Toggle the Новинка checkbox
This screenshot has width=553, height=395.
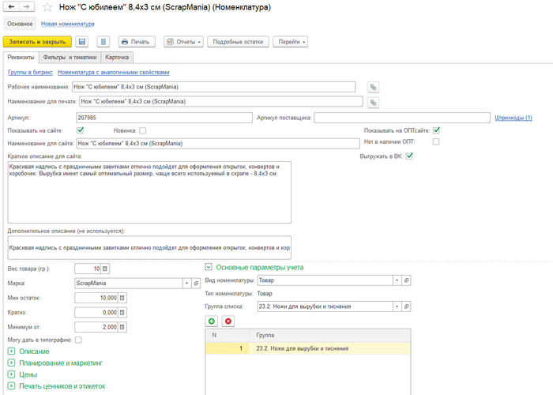(142, 130)
